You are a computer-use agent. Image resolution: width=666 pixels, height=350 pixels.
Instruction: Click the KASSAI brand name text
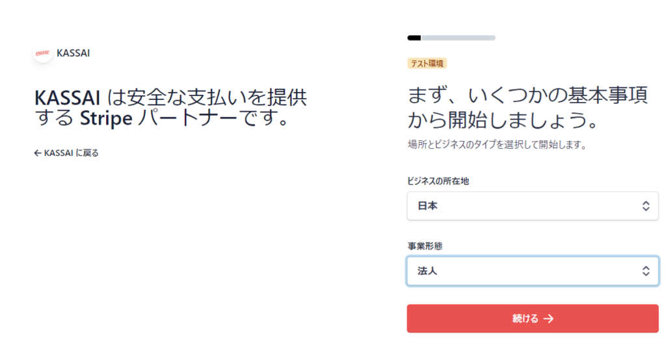(73, 53)
